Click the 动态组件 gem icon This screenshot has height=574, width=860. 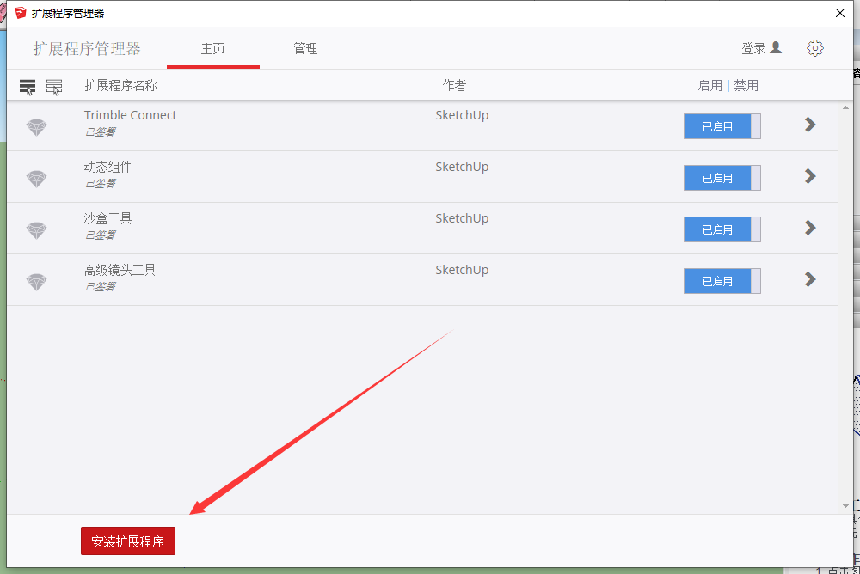tap(36, 179)
